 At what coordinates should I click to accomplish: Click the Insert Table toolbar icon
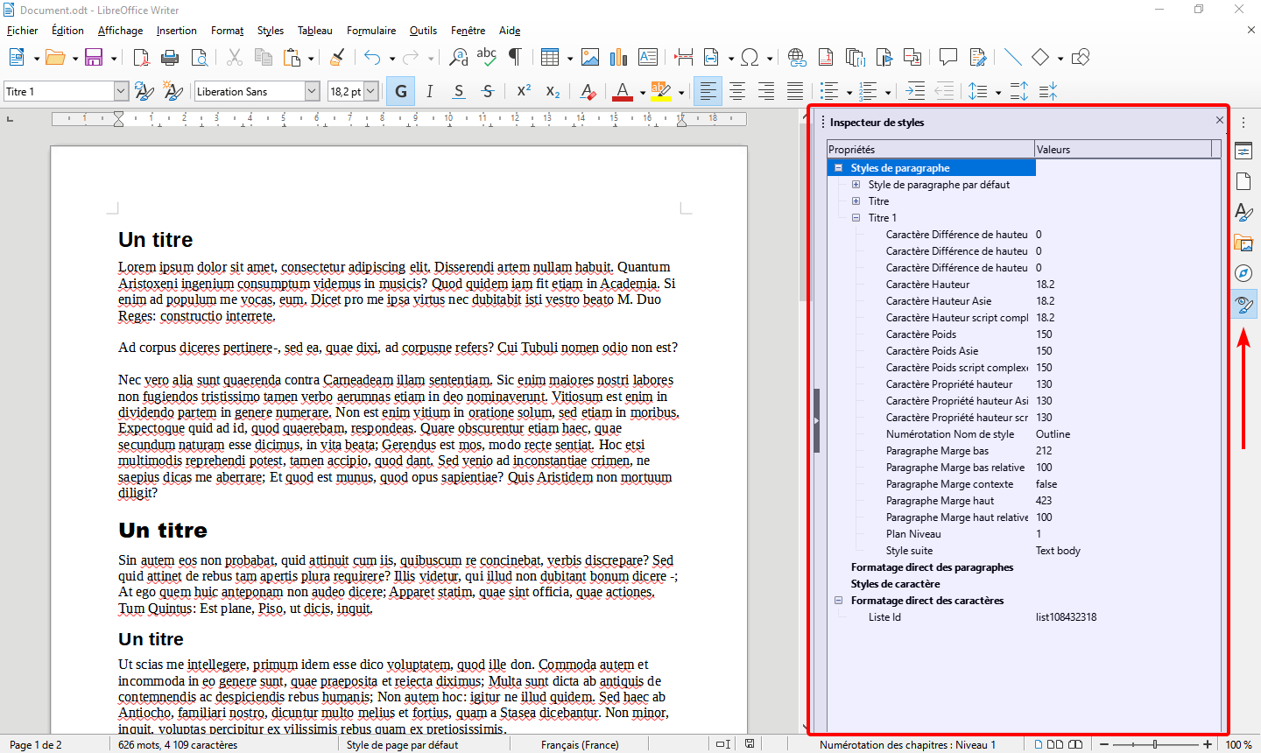pyautogui.click(x=549, y=58)
